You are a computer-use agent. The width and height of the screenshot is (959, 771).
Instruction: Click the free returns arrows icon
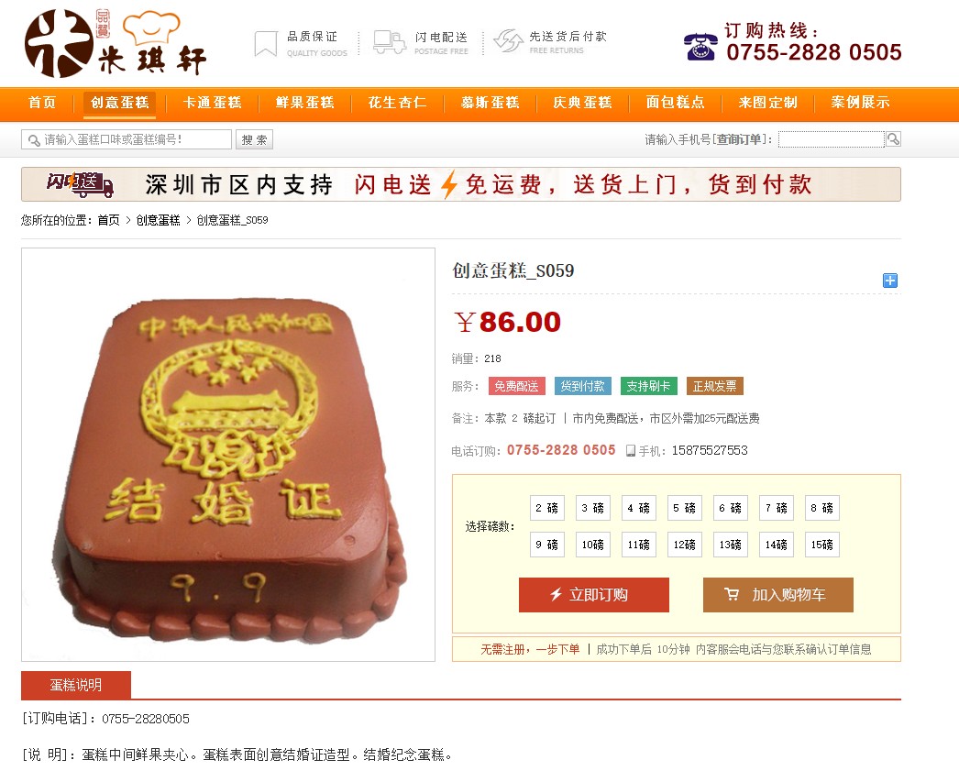pyautogui.click(x=508, y=41)
